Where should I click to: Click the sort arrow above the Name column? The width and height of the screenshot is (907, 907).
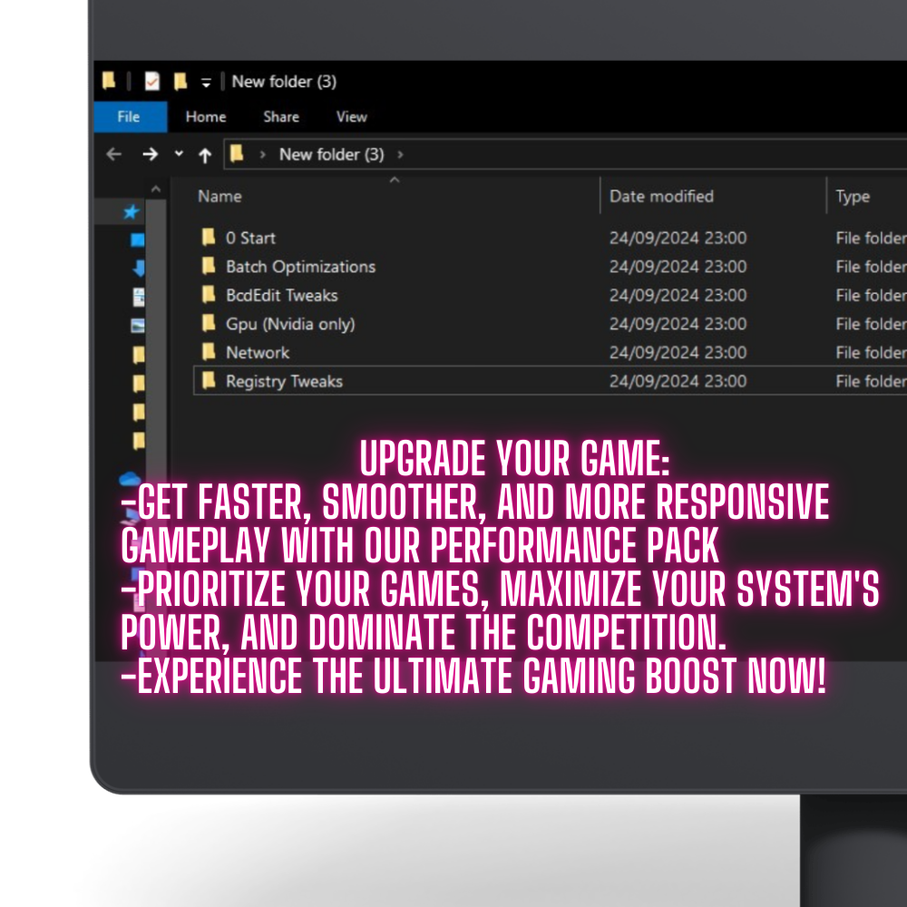(x=395, y=180)
